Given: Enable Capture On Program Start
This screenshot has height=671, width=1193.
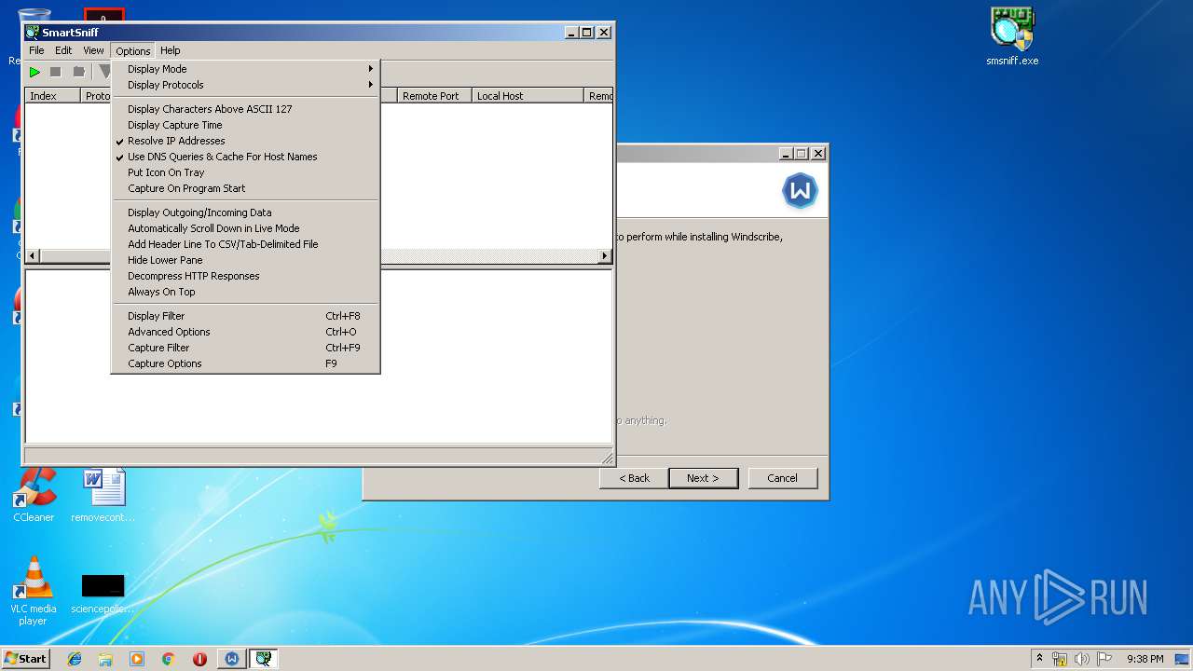Looking at the screenshot, I should click(246, 188).
